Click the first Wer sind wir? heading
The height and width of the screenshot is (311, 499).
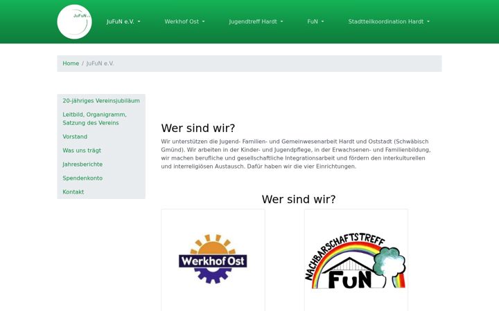(198, 129)
